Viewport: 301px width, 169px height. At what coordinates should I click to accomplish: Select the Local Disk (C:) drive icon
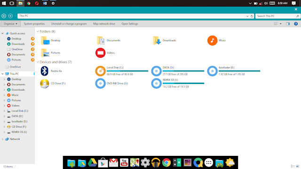[100, 71]
